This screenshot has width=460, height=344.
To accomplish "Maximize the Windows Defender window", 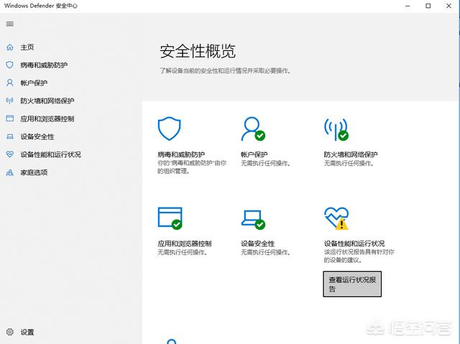I will coord(428,6).
